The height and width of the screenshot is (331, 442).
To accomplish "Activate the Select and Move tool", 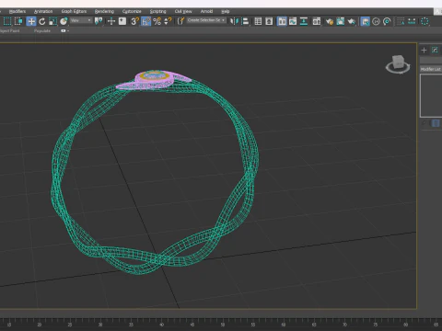I will pos(31,21).
